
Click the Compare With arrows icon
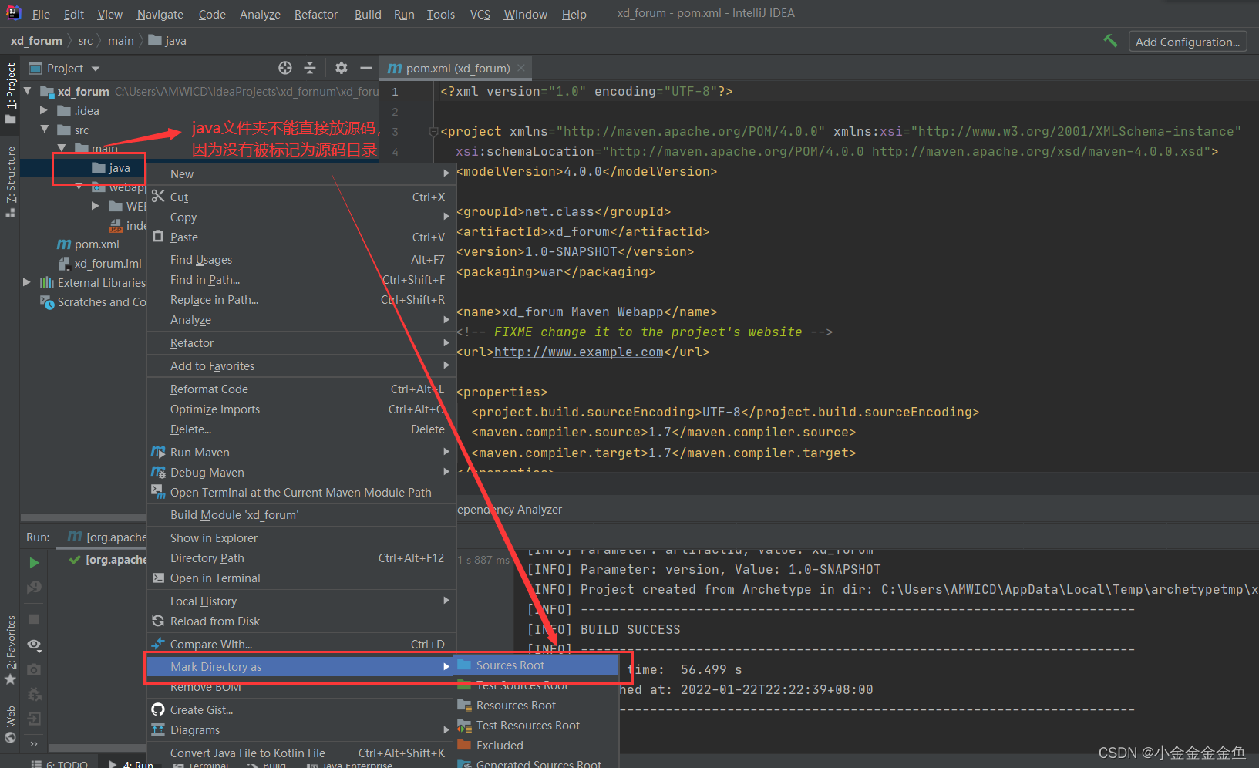(x=158, y=644)
